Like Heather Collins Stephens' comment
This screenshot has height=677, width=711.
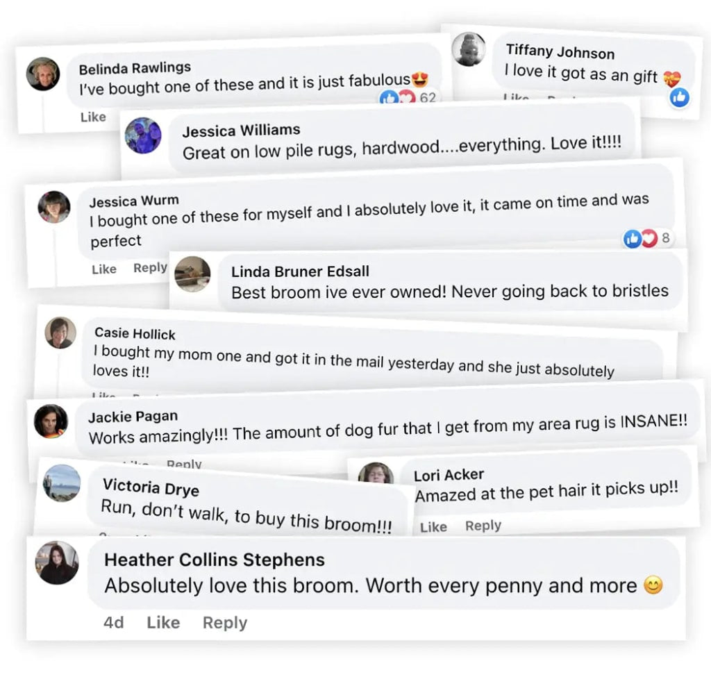pyautogui.click(x=163, y=623)
